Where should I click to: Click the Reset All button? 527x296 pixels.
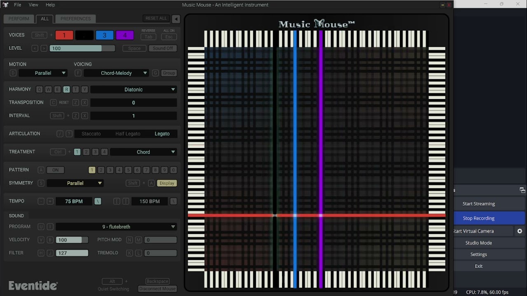tap(156, 18)
